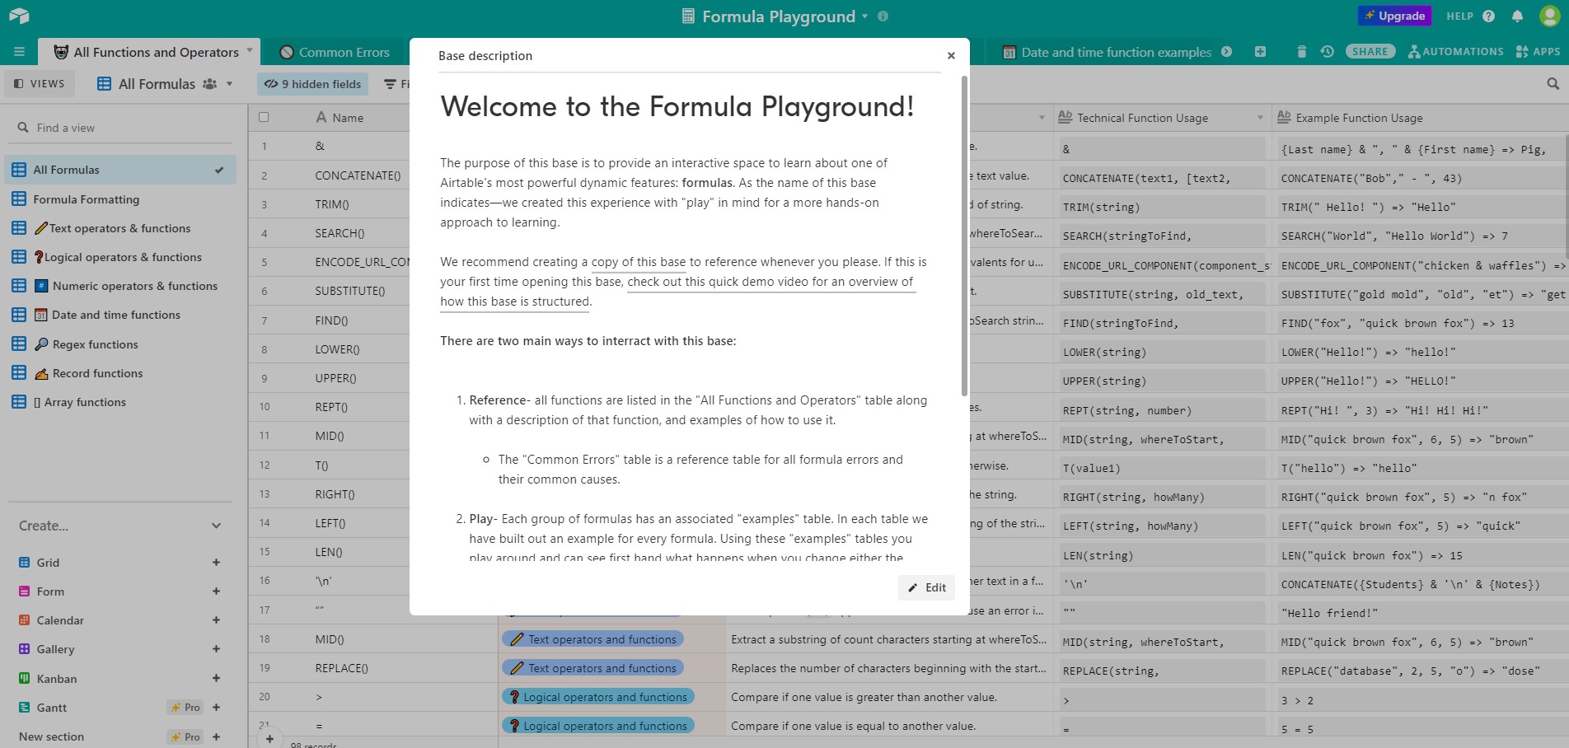Select the All Formulas view in sidebar
Image resolution: width=1569 pixels, height=748 pixels.
tap(120, 170)
